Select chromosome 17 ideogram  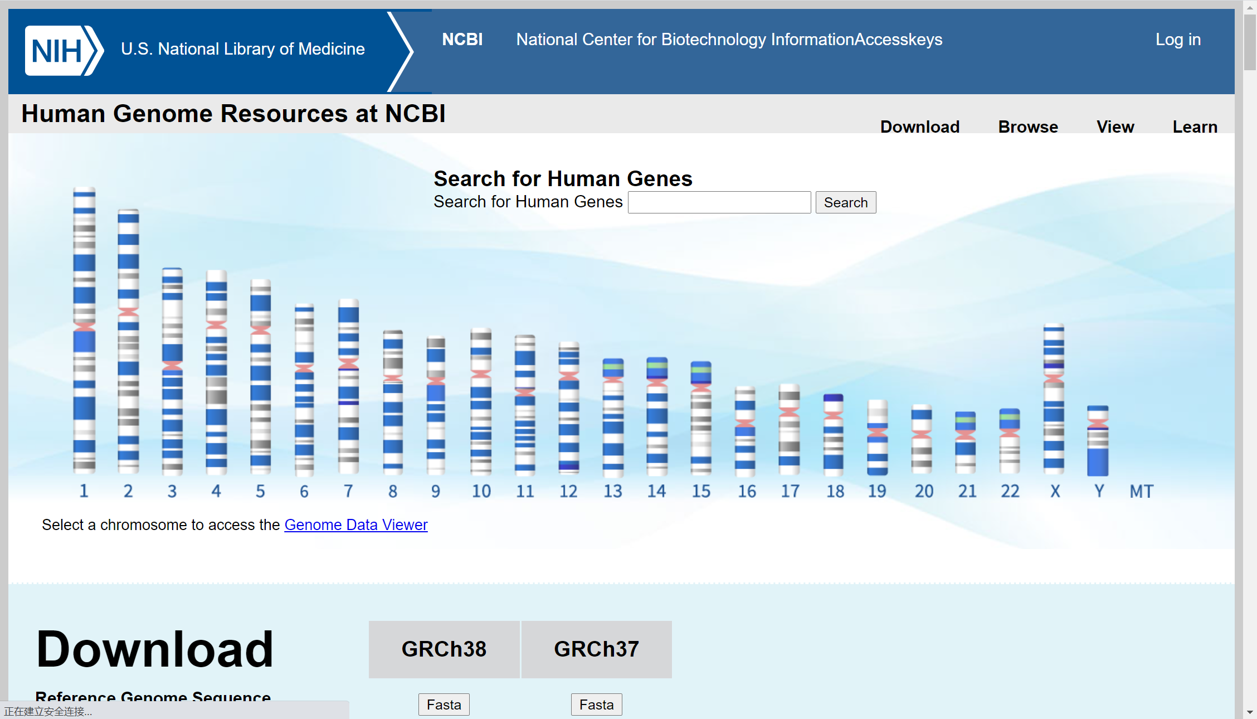pos(789,429)
